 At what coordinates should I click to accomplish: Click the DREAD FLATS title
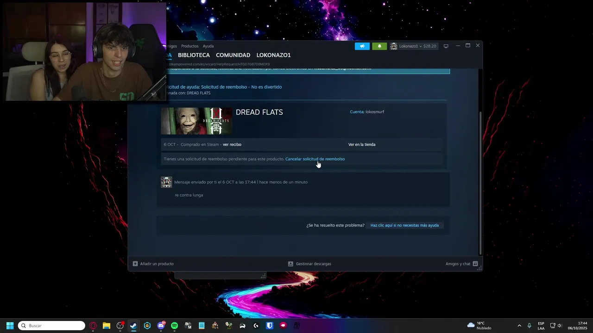[259, 112]
